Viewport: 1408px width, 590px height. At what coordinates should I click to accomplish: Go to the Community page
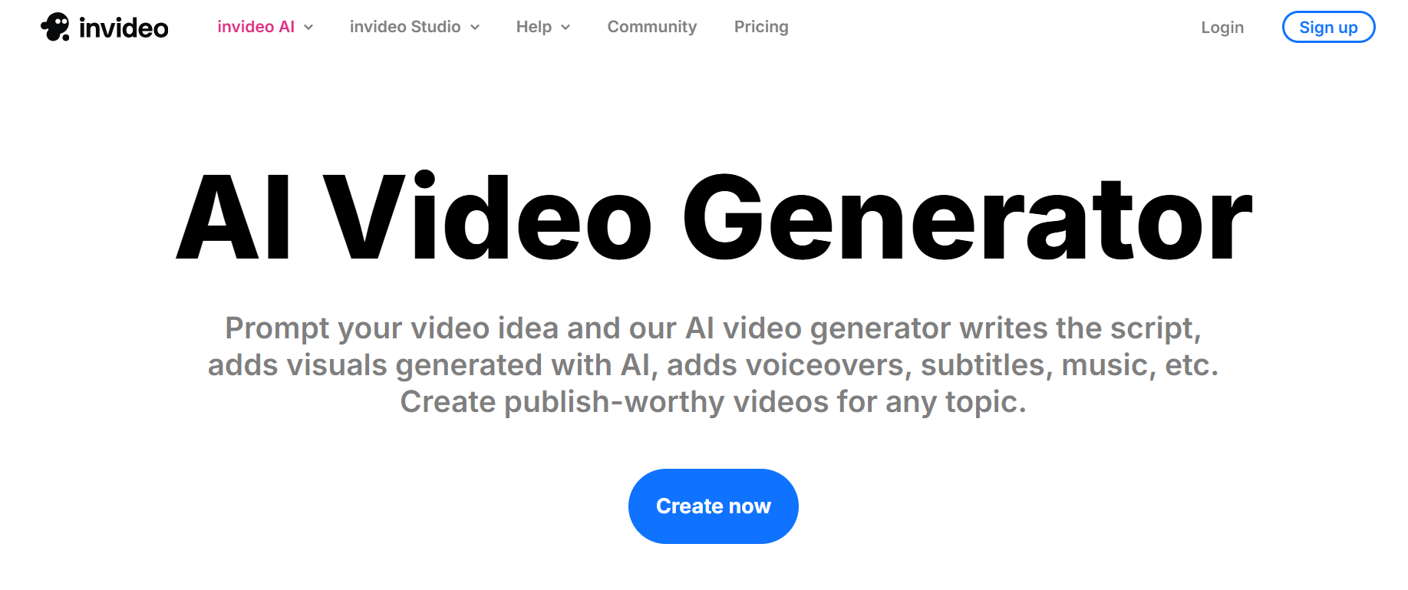tap(652, 27)
